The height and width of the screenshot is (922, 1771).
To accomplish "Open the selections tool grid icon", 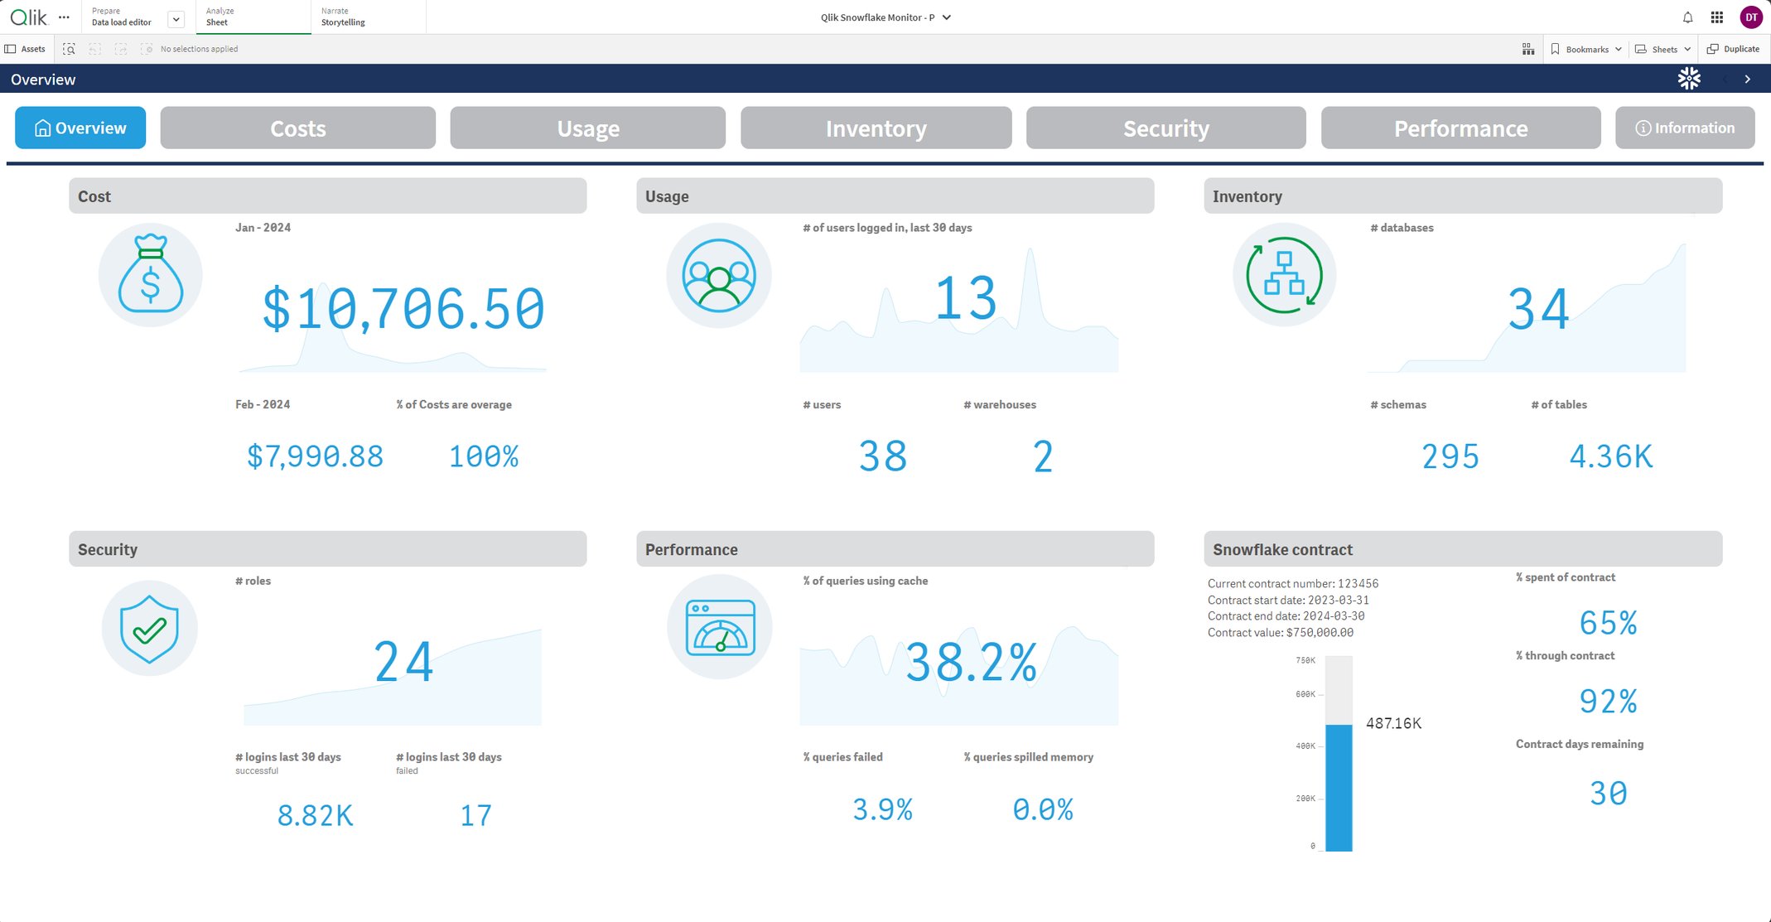I will click(x=1528, y=49).
